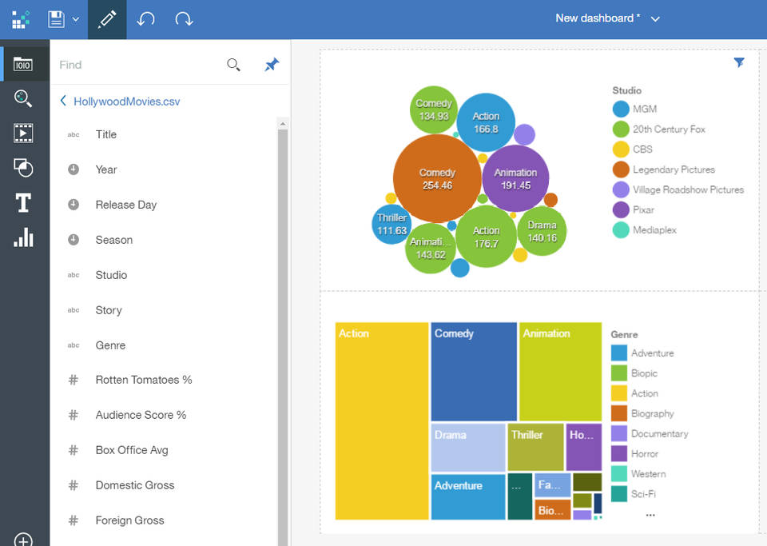Open the filter icon on the bubble chart
Viewport: 767px width, 546px height.
[x=739, y=62]
